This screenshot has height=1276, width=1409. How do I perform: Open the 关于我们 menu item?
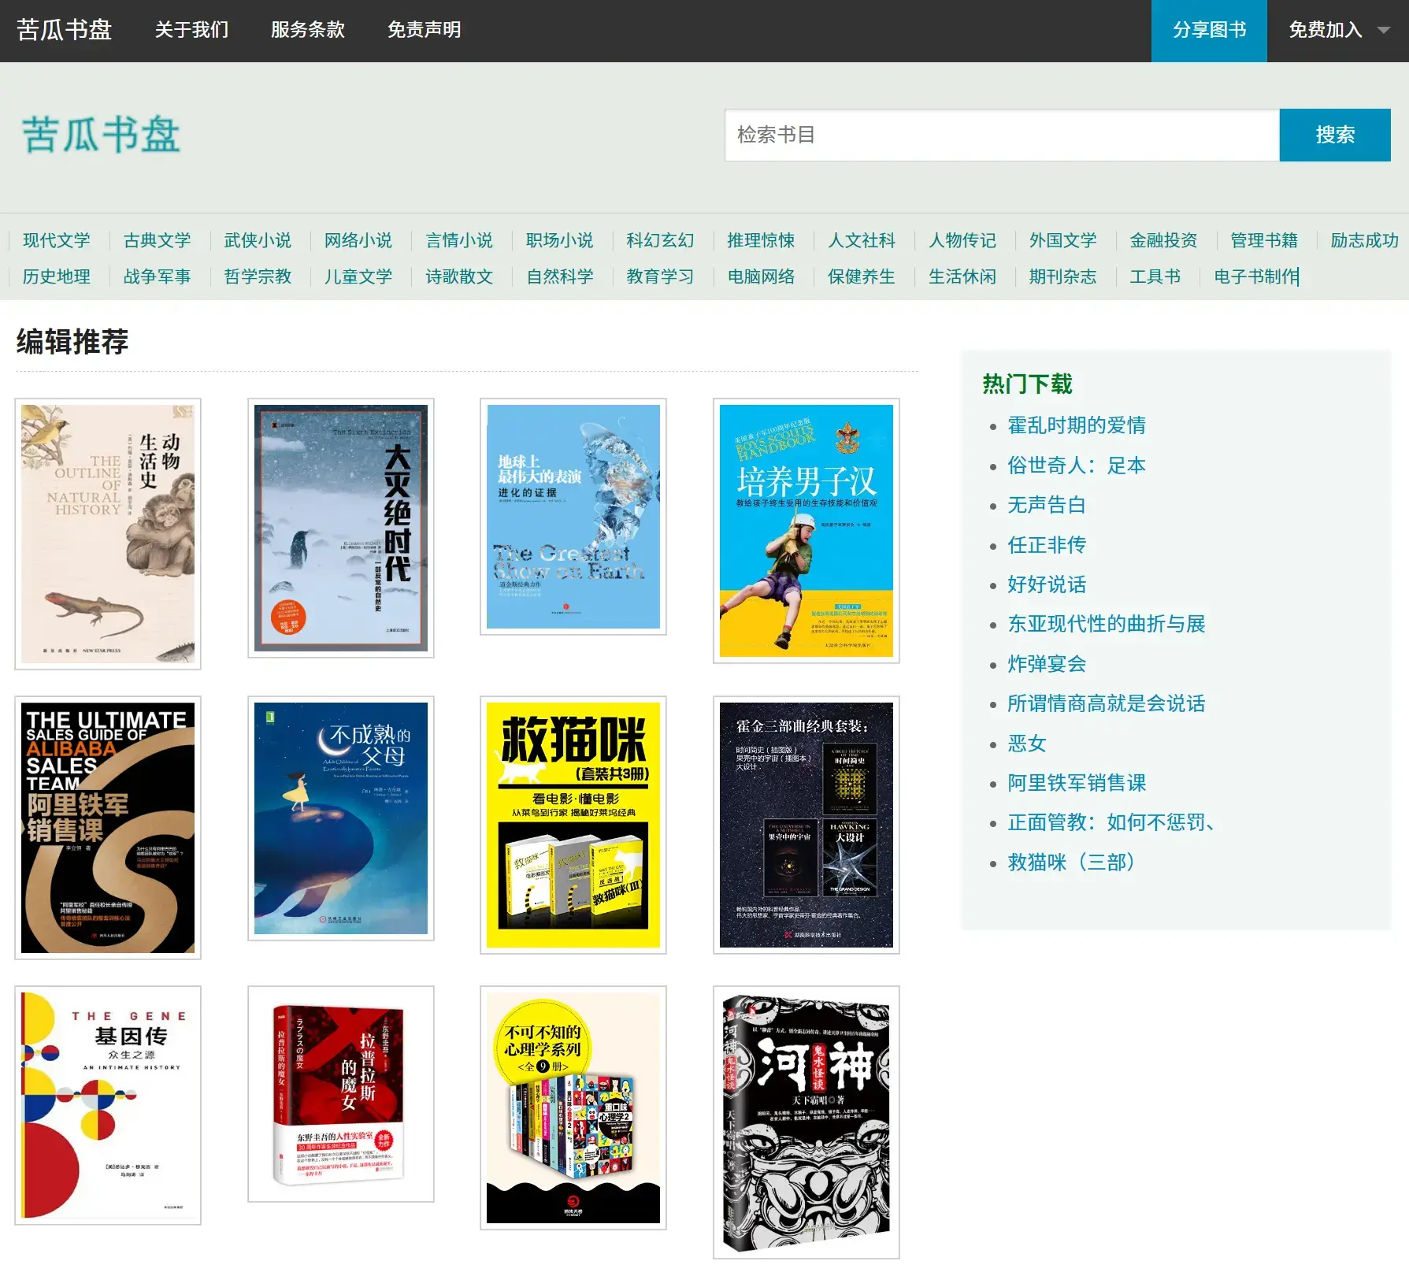[191, 30]
